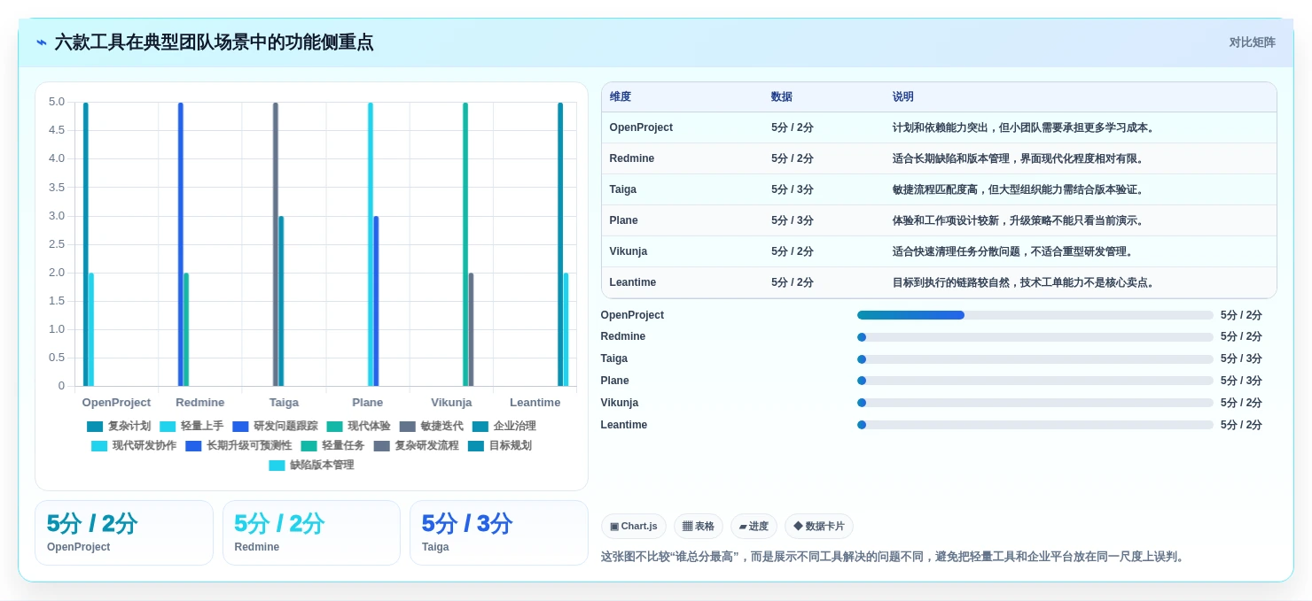This screenshot has width=1312, height=601.
Task: Click the Taiga progress bar
Action: click(1035, 359)
